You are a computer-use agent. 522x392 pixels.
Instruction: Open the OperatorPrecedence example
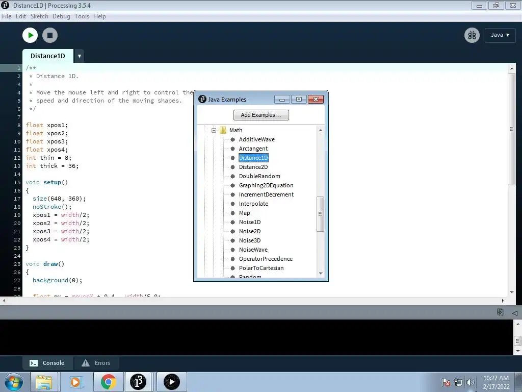pyautogui.click(x=266, y=259)
